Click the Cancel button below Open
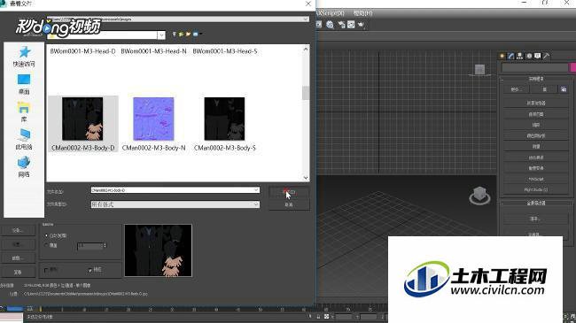 pos(289,204)
